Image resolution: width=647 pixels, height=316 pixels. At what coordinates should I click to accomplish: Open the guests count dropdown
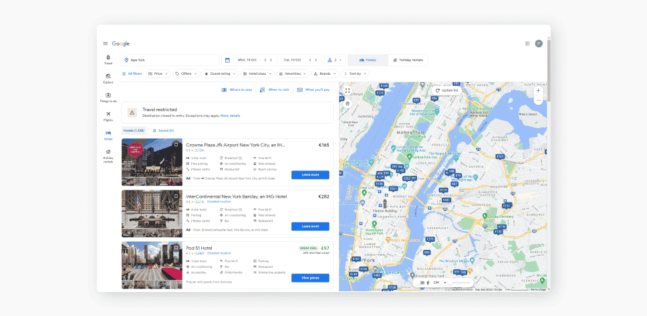pos(335,60)
